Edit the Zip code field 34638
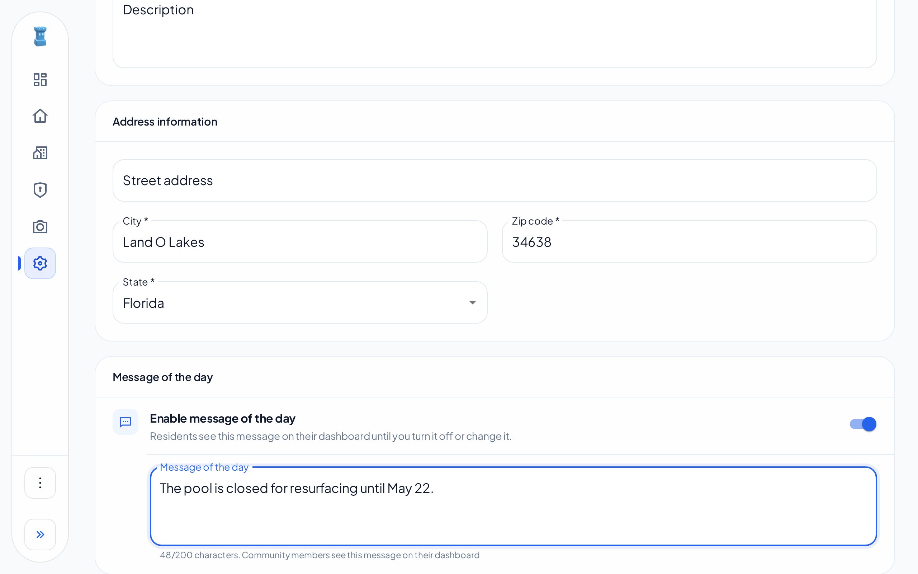 pos(689,241)
